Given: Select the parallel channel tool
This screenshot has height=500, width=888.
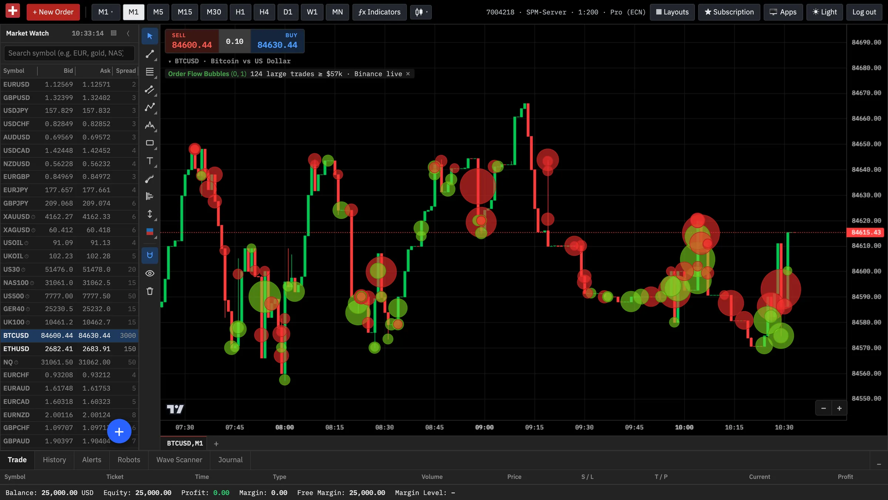Looking at the screenshot, I should (149, 90).
